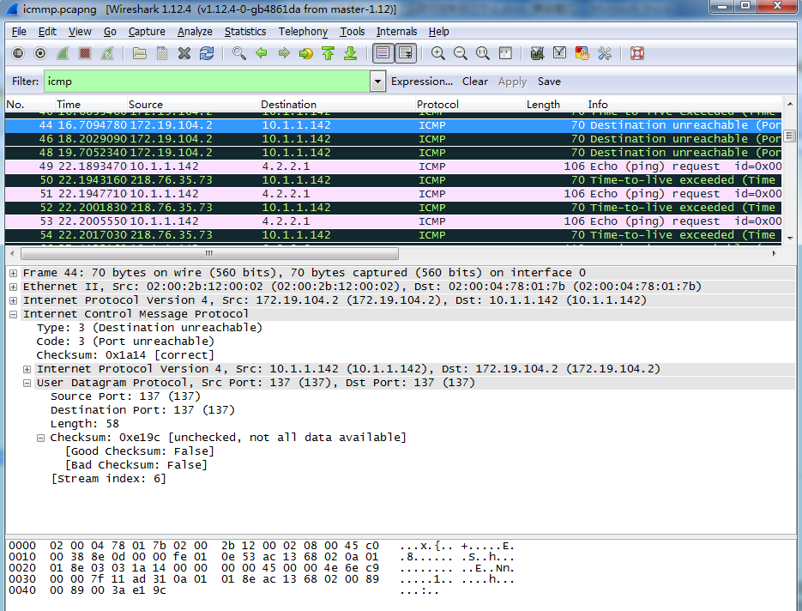Jump to the first packet
Viewport: 802px width, 611px height.
[x=328, y=53]
